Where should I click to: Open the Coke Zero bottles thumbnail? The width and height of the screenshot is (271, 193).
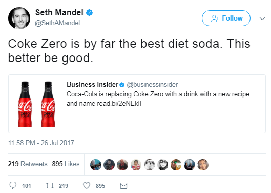tap(36, 104)
